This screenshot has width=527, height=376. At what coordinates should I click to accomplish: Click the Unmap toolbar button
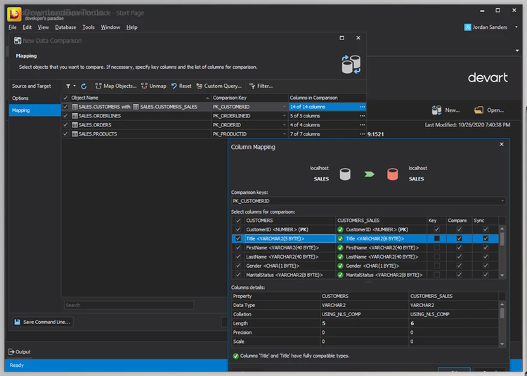(x=154, y=86)
